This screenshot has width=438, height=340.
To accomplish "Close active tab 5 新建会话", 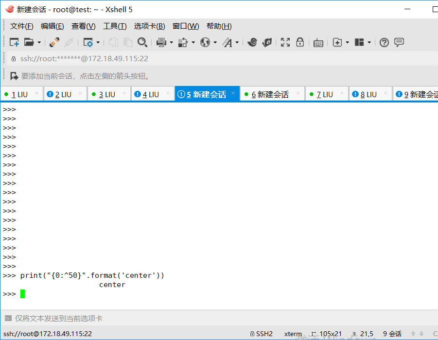I will point(233,93).
